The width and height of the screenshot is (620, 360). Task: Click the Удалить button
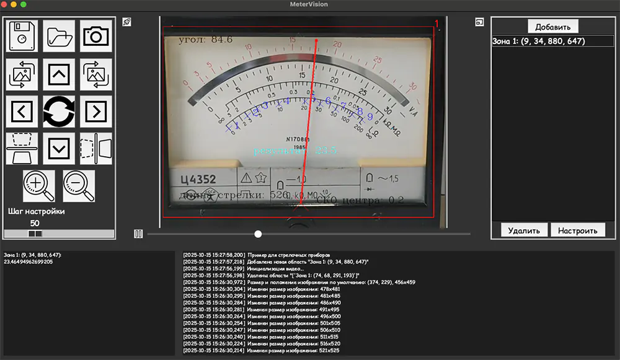coord(524,230)
